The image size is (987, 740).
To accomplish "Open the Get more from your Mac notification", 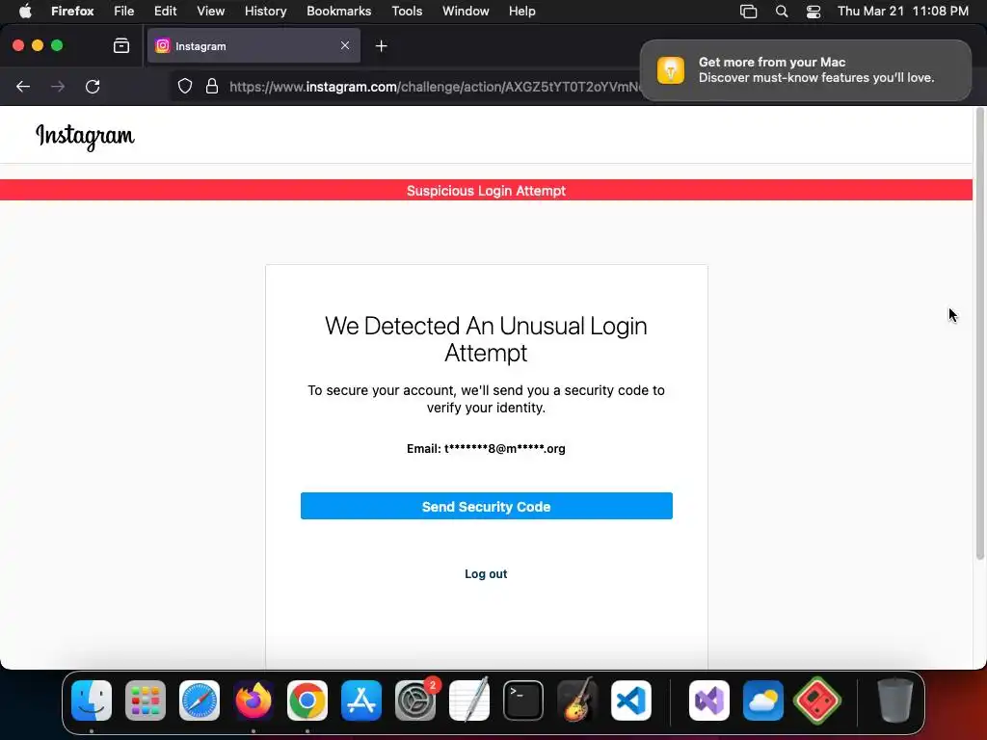I will tap(805, 69).
